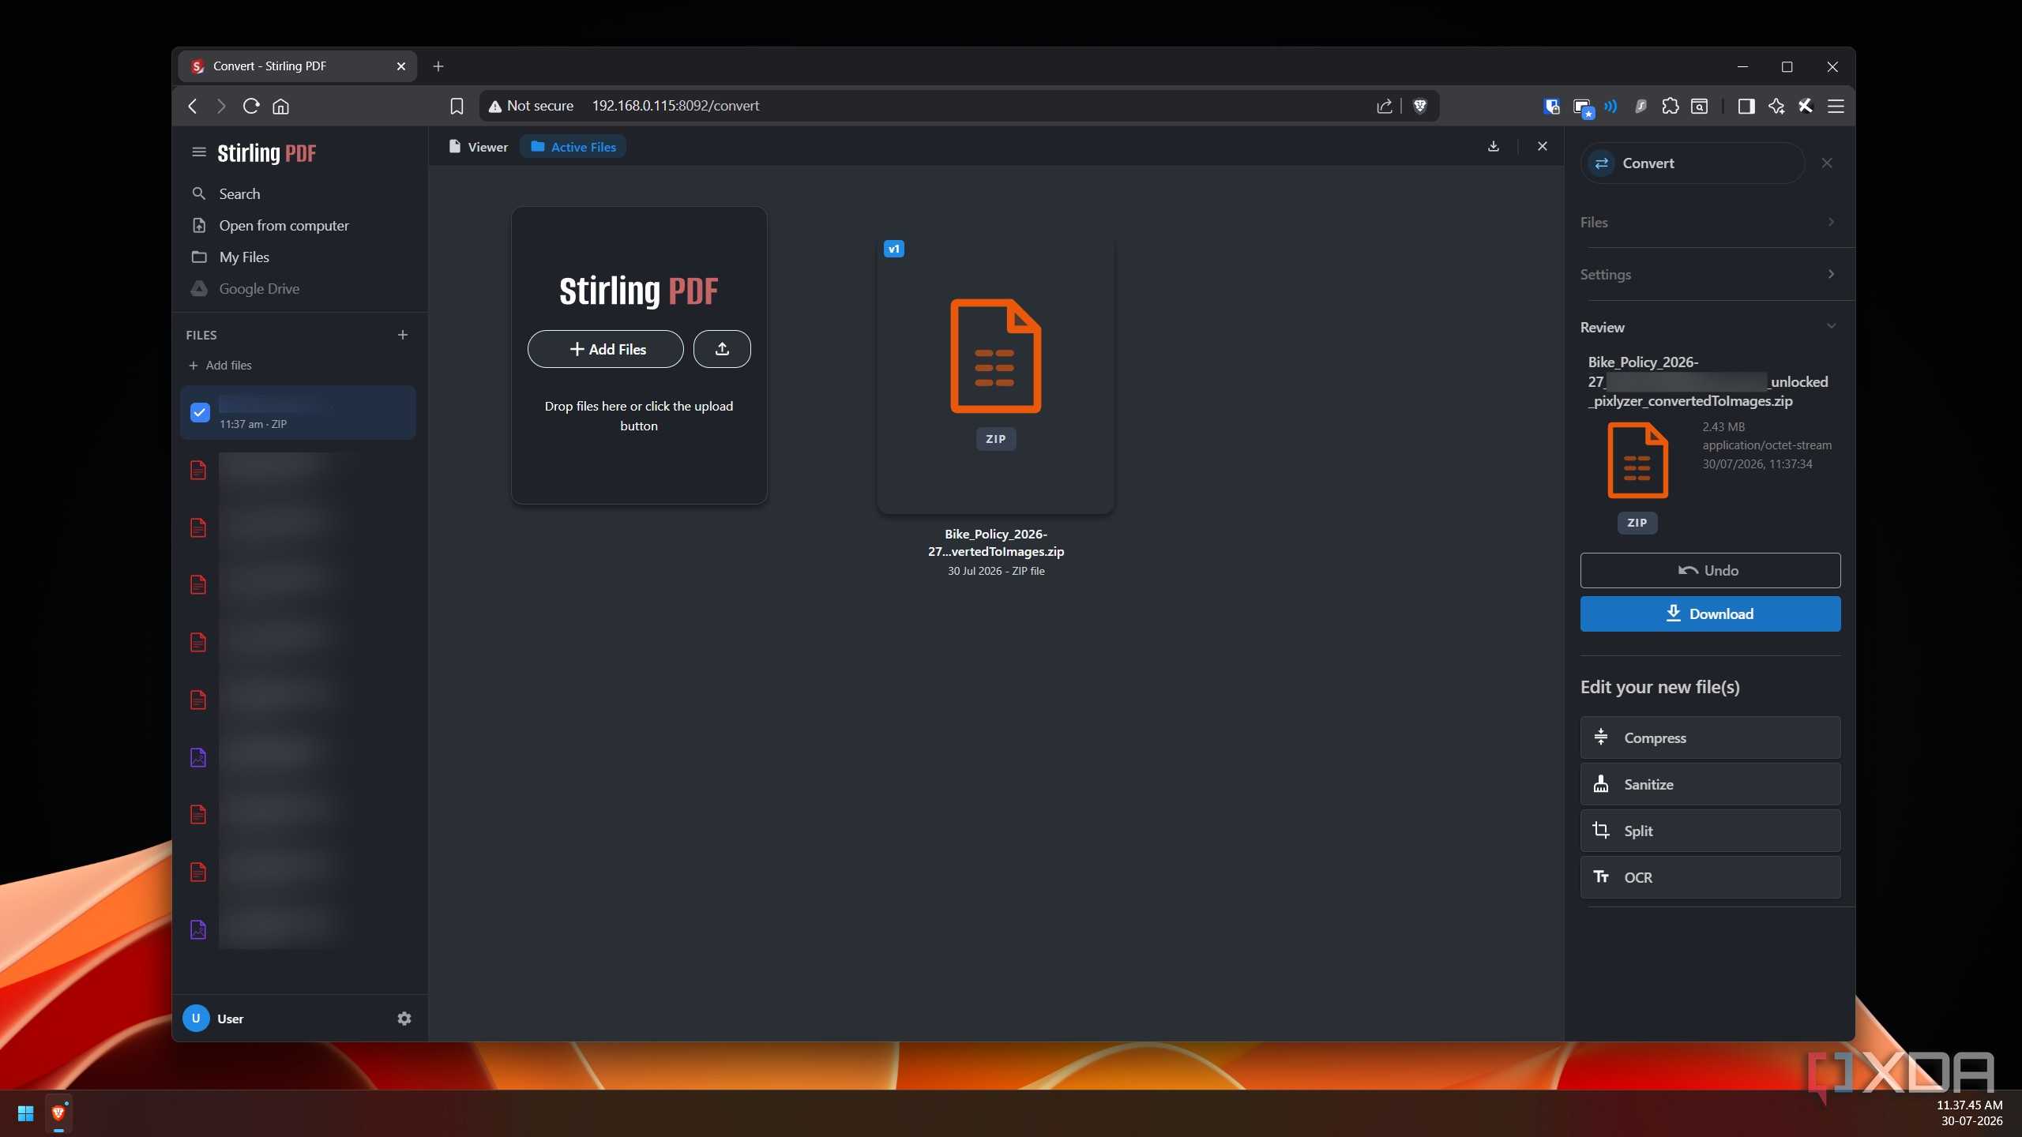The image size is (2022, 1137).
Task: Select the Bike_Policy ZIP file thumbnail
Action: pyautogui.click(x=996, y=375)
